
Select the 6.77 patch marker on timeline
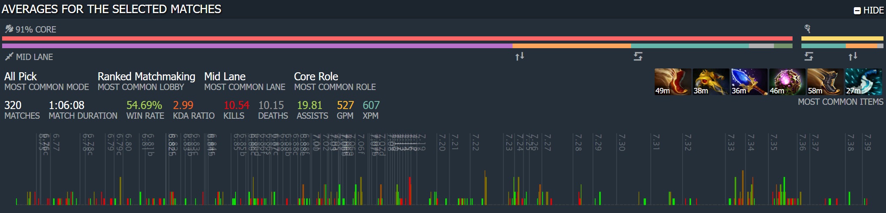click(x=56, y=142)
